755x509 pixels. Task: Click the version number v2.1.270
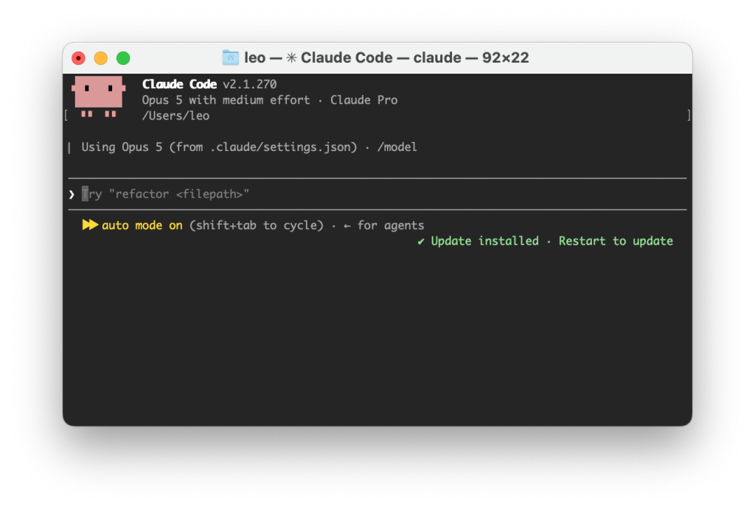point(250,84)
